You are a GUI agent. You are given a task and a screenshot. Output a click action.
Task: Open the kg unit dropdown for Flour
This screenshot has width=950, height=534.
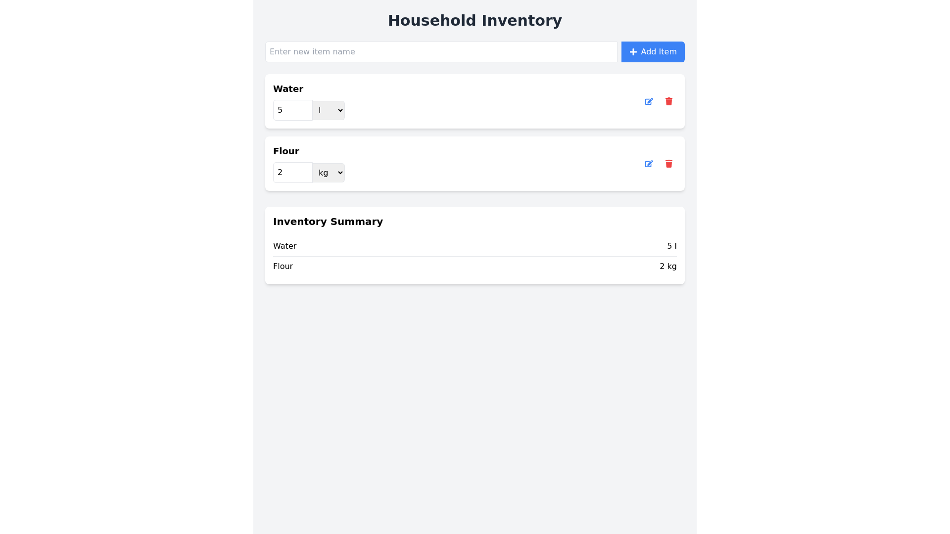pos(329,173)
